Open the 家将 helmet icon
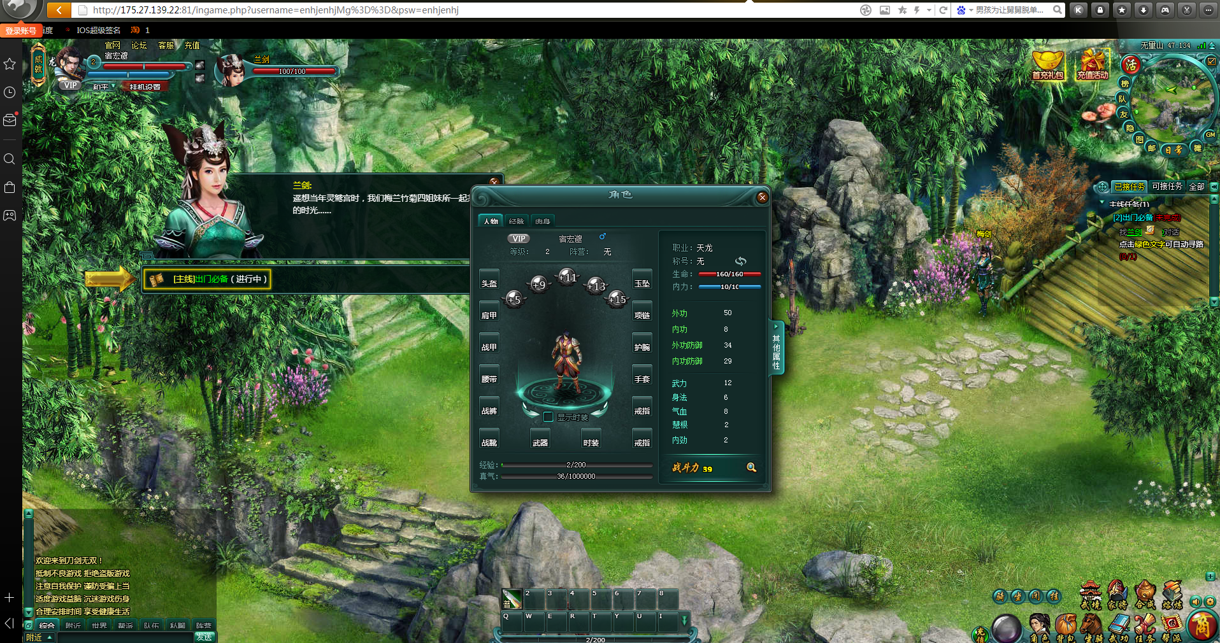Image resolution: width=1220 pixels, height=643 pixels. click(1117, 595)
